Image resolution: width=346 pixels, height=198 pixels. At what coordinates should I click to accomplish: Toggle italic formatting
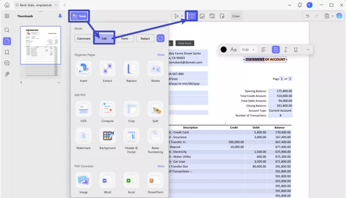click(286, 50)
